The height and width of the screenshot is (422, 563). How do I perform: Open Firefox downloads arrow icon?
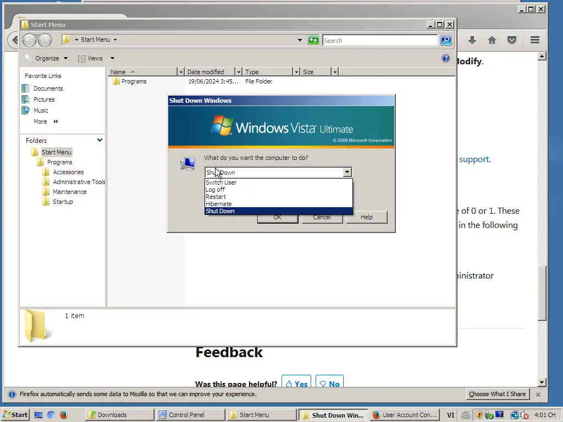(472, 40)
